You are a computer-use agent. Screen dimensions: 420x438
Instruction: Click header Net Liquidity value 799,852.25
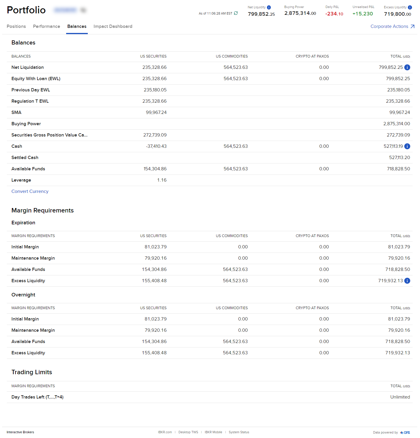[261, 14]
